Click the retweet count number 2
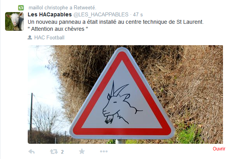 (x=62, y=152)
